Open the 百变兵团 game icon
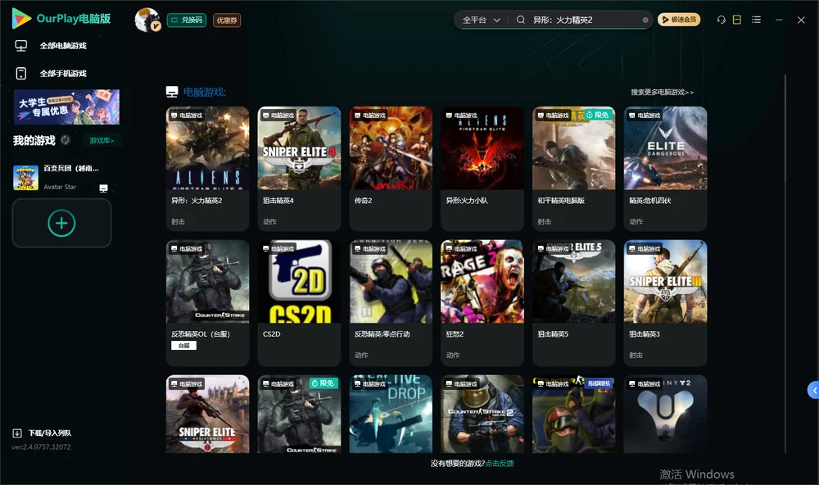 [x=25, y=178]
